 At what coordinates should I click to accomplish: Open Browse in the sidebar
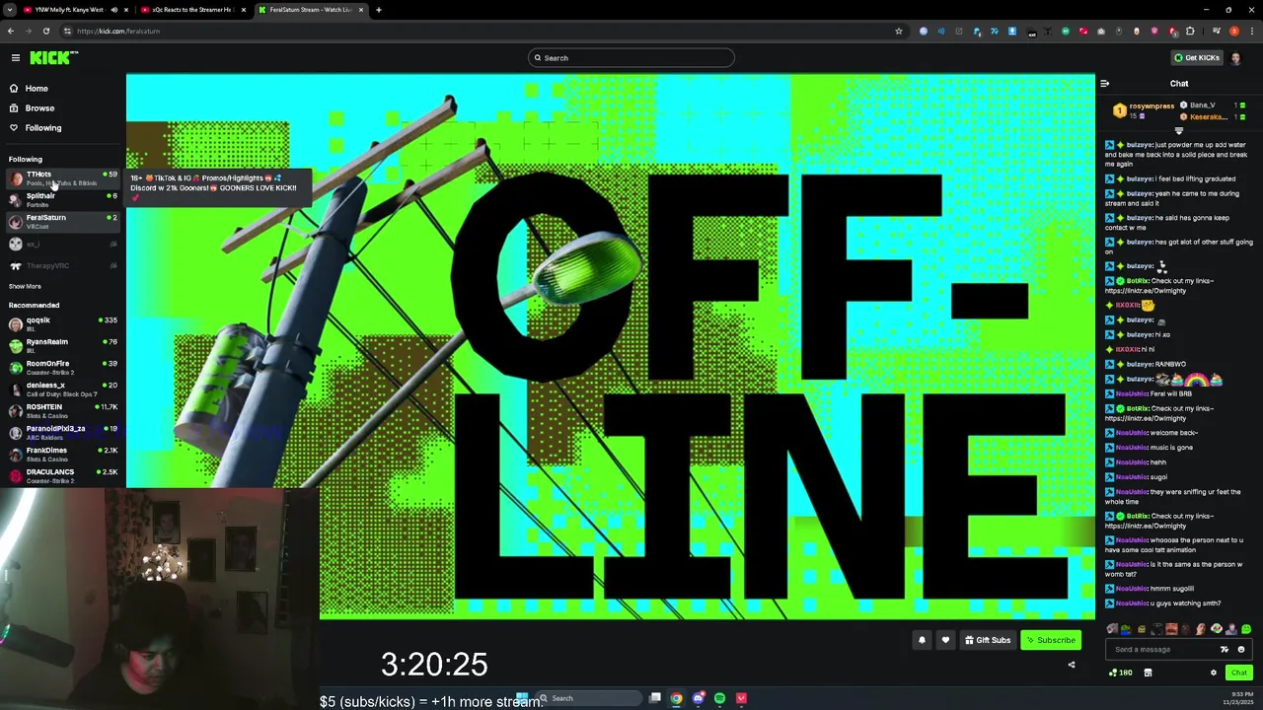pyautogui.click(x=39, y=108)
